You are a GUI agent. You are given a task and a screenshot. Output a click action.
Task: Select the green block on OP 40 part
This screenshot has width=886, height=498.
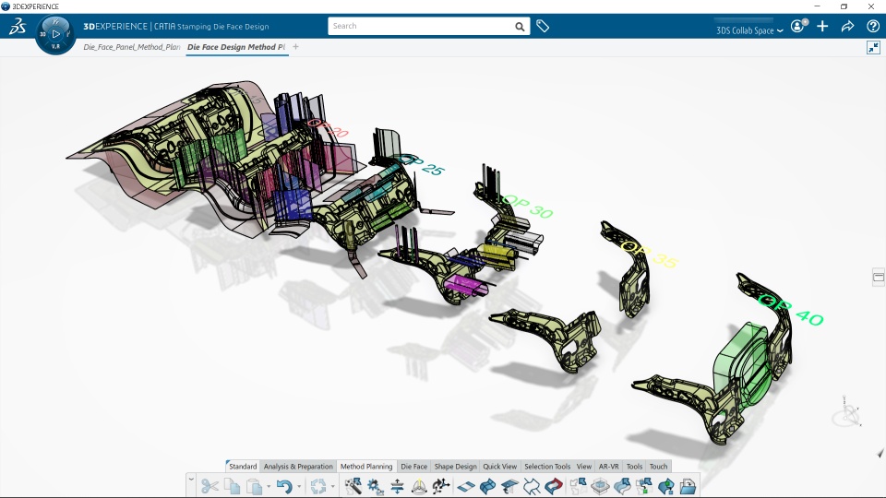(x=741, y=363)
